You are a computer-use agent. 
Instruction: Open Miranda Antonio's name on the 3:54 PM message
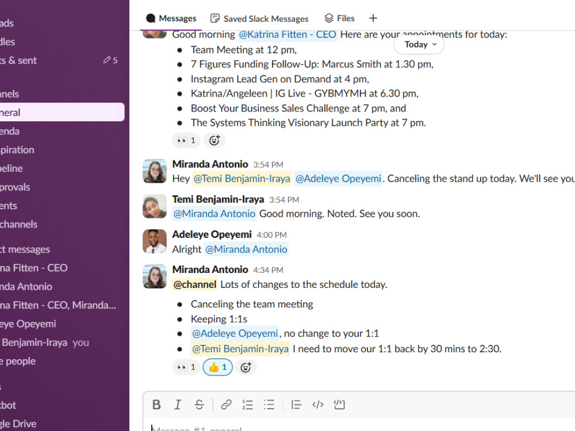pyautogui.click(x=210, y=164)
